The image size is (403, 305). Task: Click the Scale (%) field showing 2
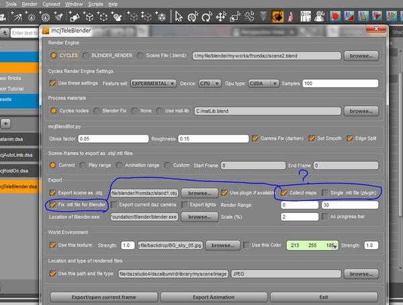pyautogui.click(x=300, y=217)
